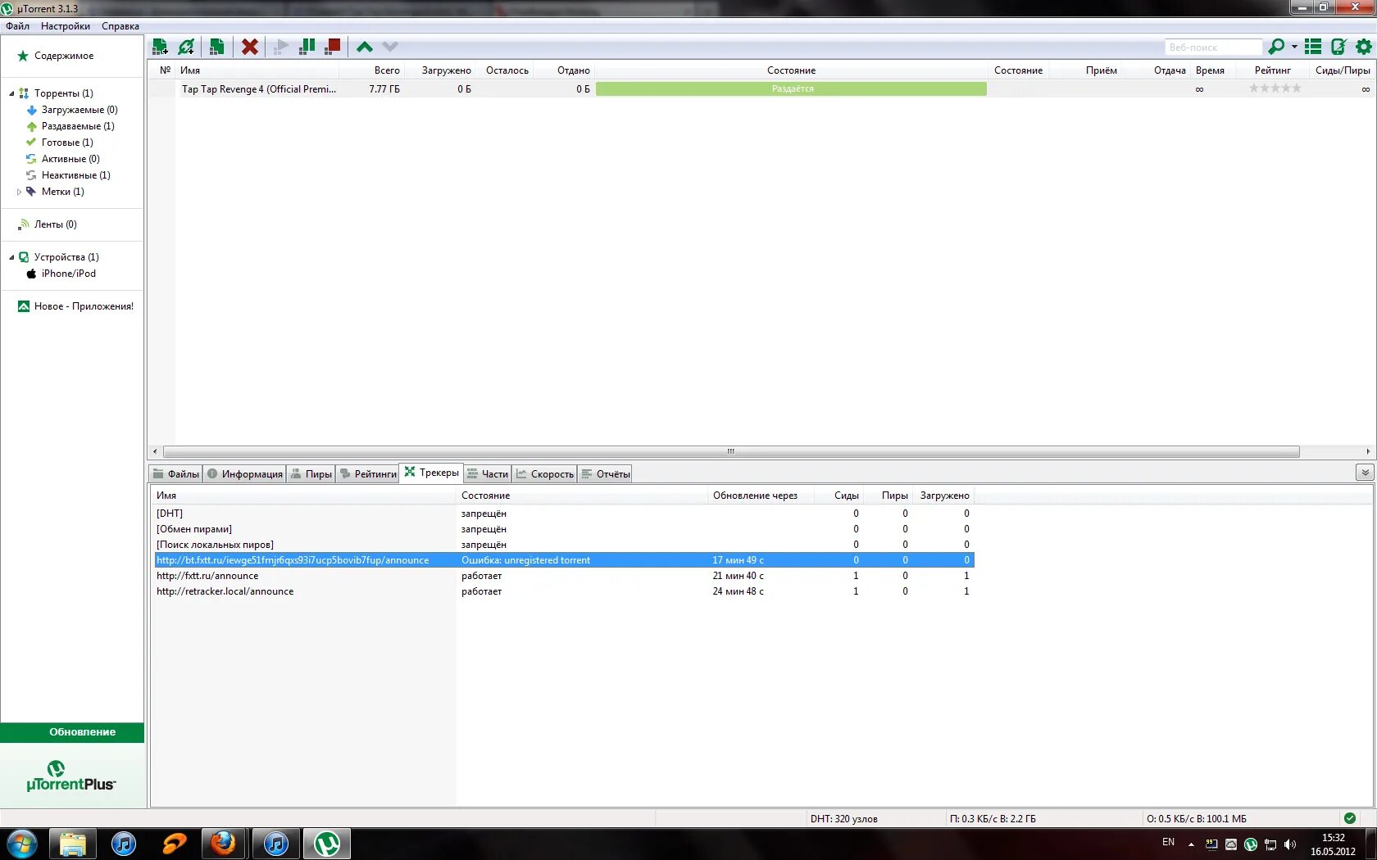Toggle the category list view icon
1377x860 pixels.
pyautogui.click(x=1313, y=47)
